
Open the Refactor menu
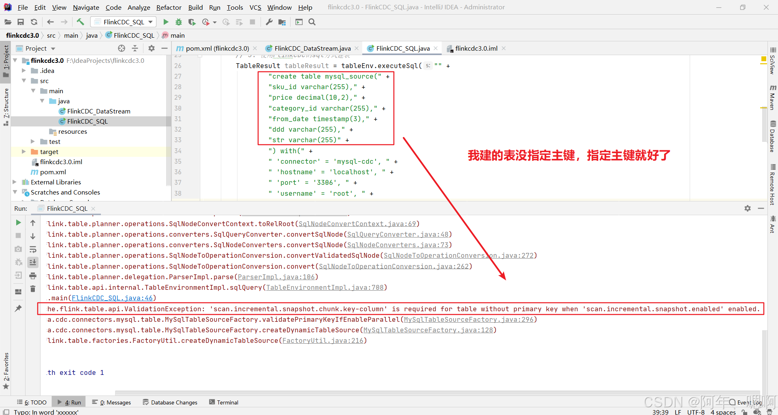pos(169,7)
